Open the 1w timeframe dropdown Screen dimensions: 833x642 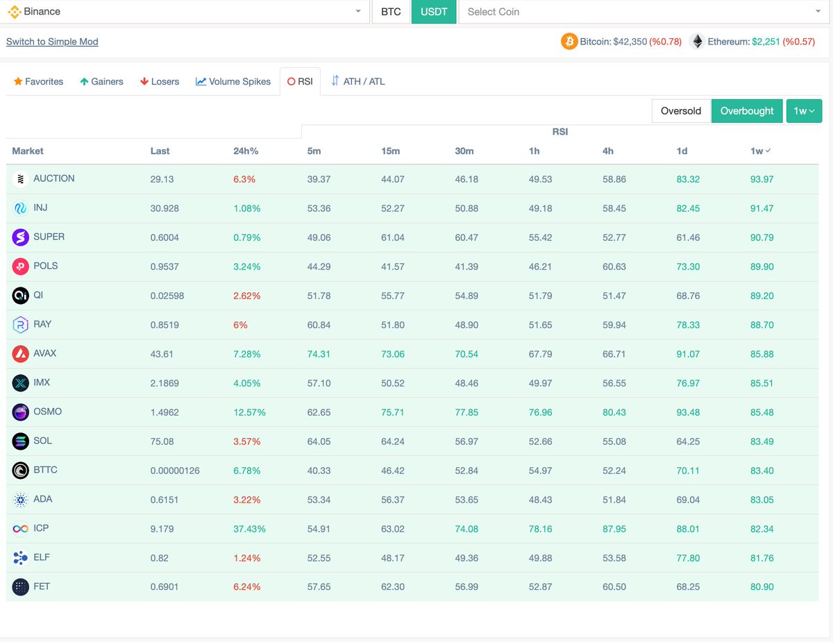804,110
